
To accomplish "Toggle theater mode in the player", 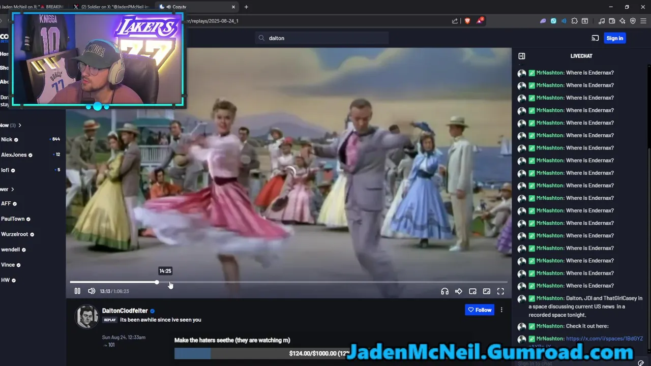I will tap(487, 291).
